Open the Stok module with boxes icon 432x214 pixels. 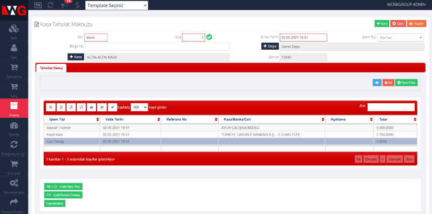14,29
